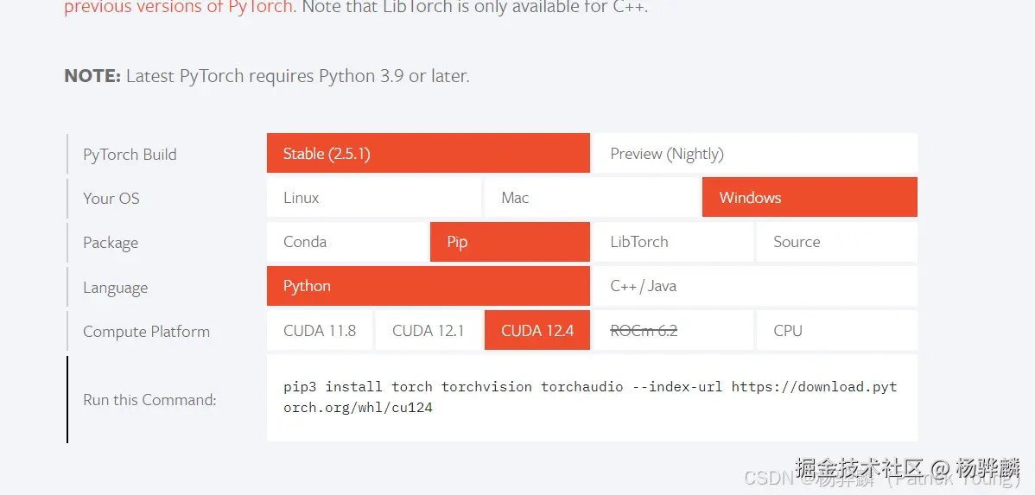1035x495 pixels.
Task: Pick Linux as your OS
Action: (x=373, y=198)
